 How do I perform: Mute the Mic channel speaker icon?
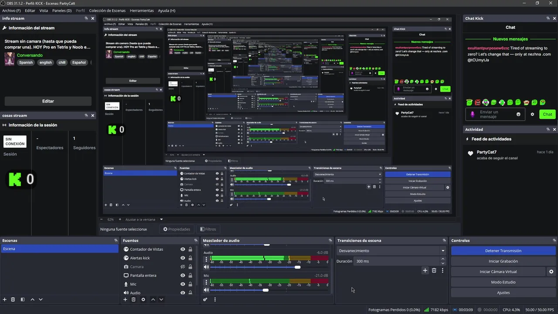pyautogui.click(x=207, y=290)
